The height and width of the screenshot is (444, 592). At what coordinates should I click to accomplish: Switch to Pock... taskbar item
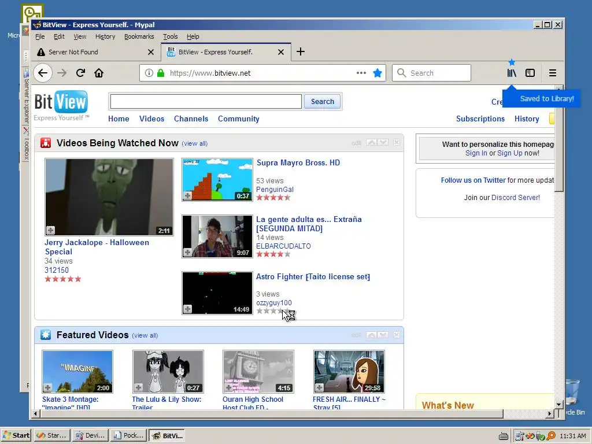click(x=129, y=435)
